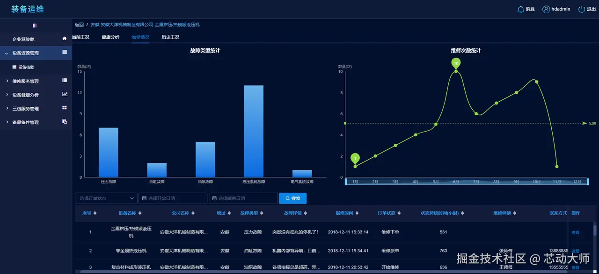Click the home icon beside 企业驾驶舱
The width and height of the screenshot is (599, 274).
click(x=65, y=39)
